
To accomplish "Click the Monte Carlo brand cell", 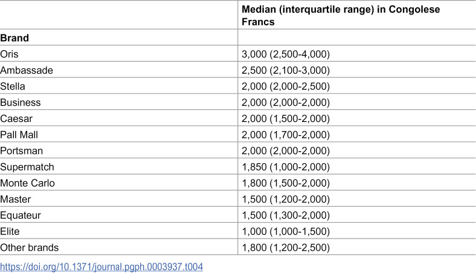I will [x=27, y=183].
